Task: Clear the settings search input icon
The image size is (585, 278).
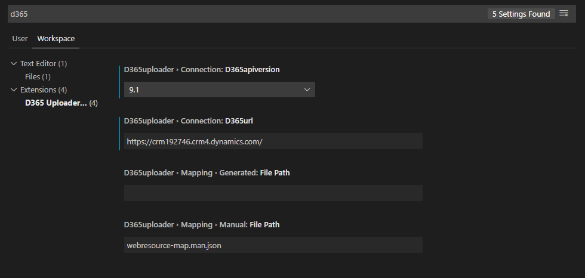Action: point(564,14)
